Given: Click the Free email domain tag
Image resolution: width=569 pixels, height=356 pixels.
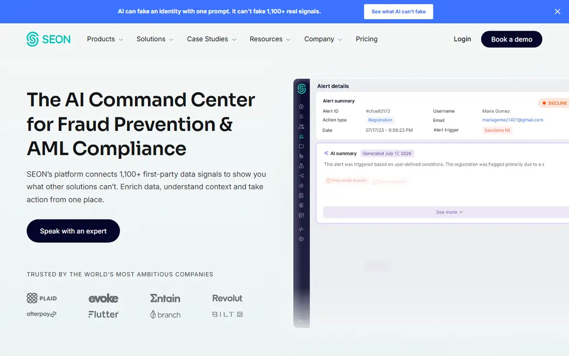Looking at the screenshot, I should point(347,181).
